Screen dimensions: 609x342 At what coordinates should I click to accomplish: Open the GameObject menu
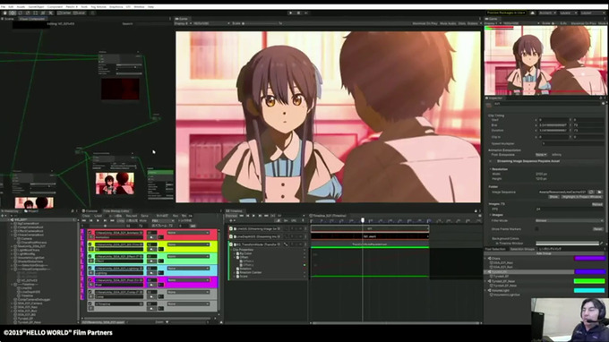(x=36, y=6)
